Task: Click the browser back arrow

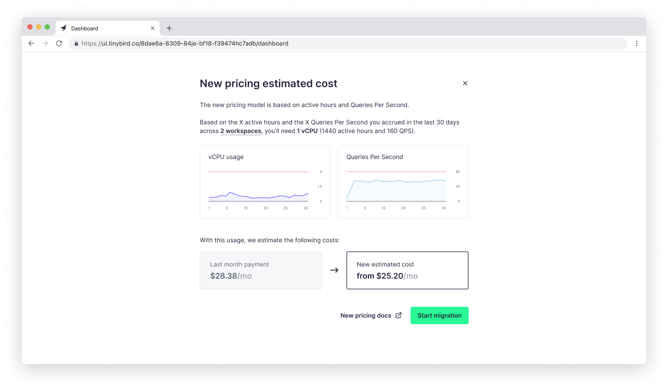Action: coord(31,43)
